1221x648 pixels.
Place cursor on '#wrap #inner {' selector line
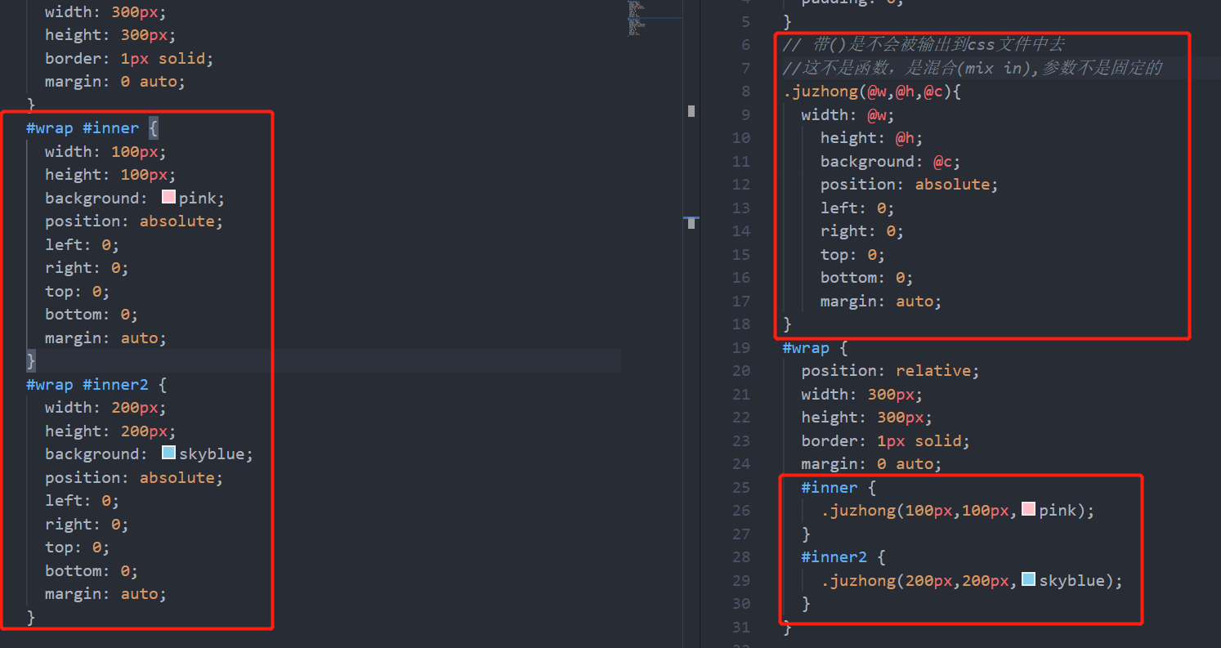(92, 128)
